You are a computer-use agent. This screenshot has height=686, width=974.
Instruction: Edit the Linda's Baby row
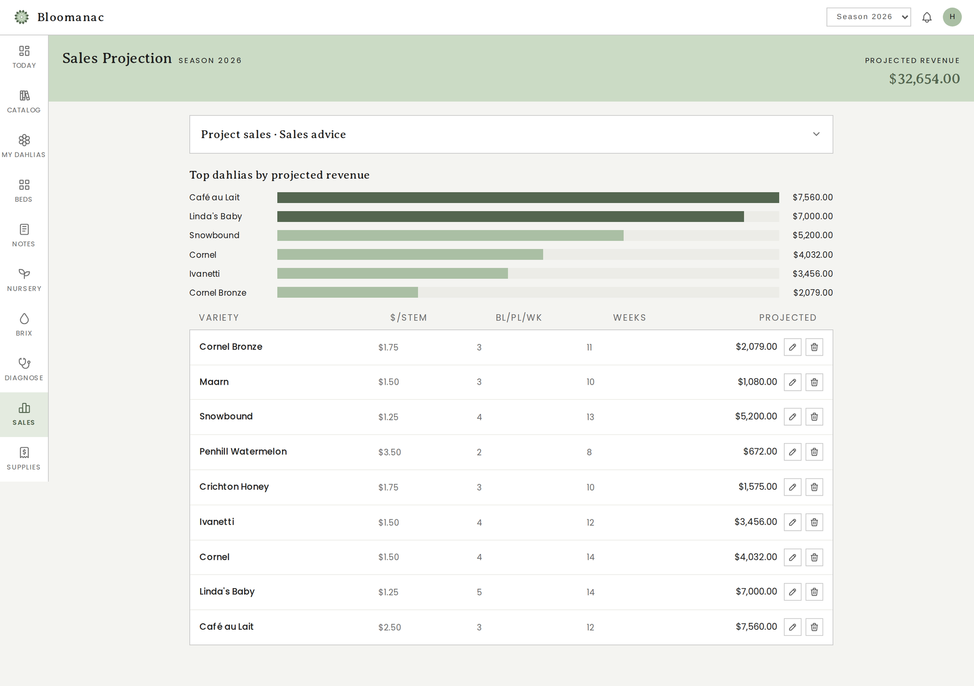coord(793,592)
